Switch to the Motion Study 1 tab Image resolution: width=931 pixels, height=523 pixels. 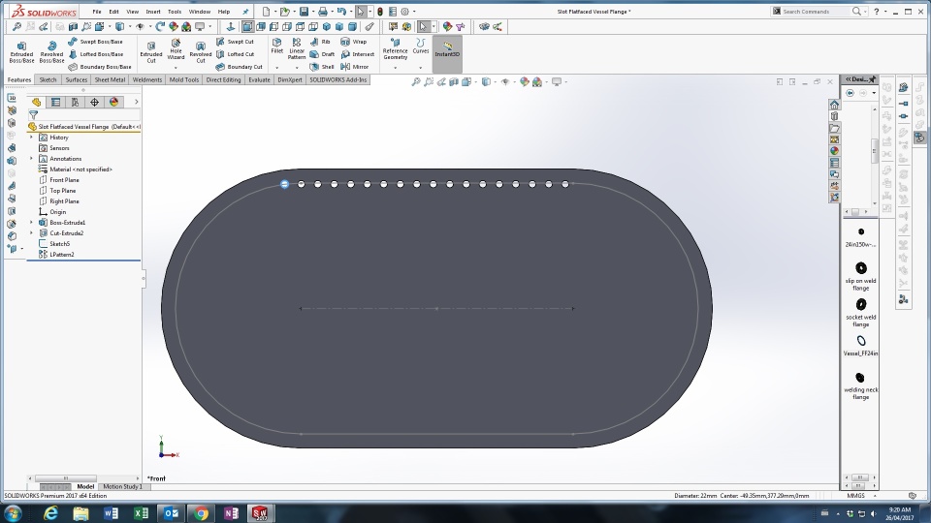click(x=122, y=486)
